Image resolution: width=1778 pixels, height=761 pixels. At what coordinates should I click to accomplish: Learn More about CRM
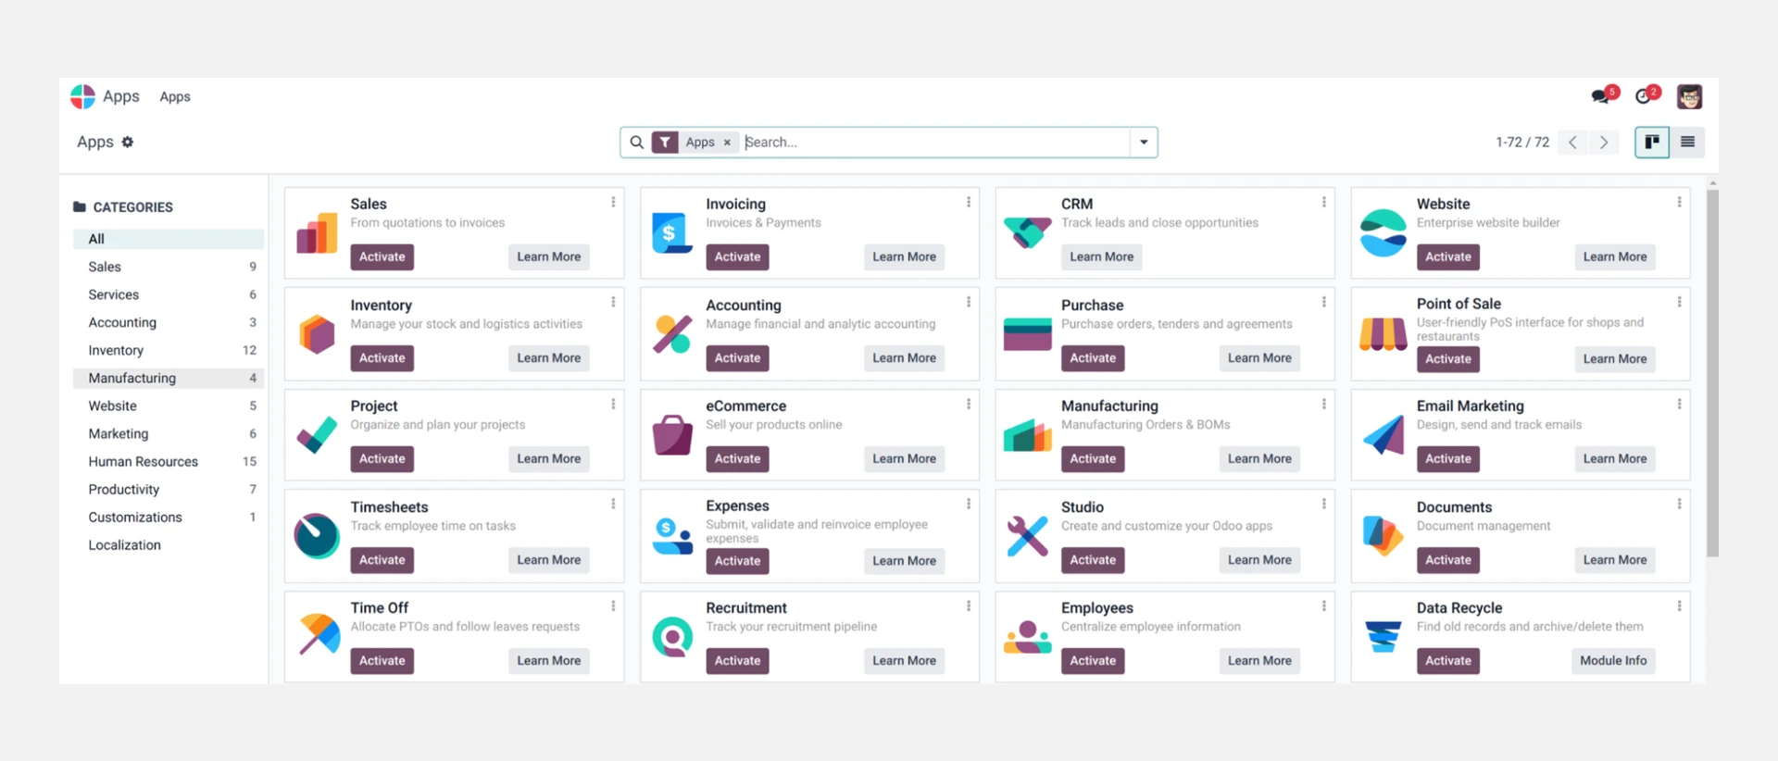click(1101, 256)
